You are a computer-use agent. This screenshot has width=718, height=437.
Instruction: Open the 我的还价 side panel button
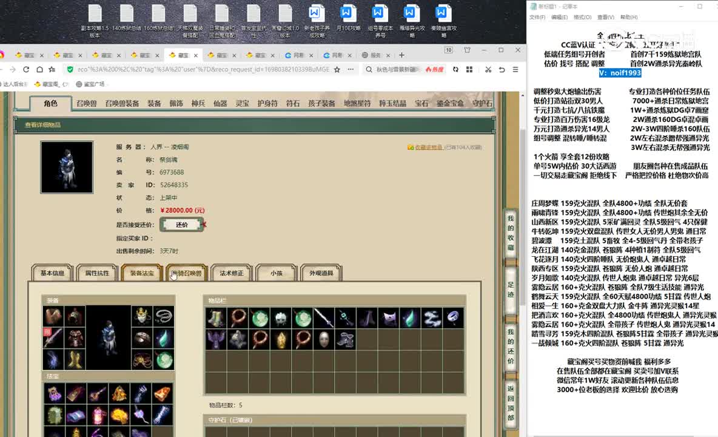coord(511,347)
